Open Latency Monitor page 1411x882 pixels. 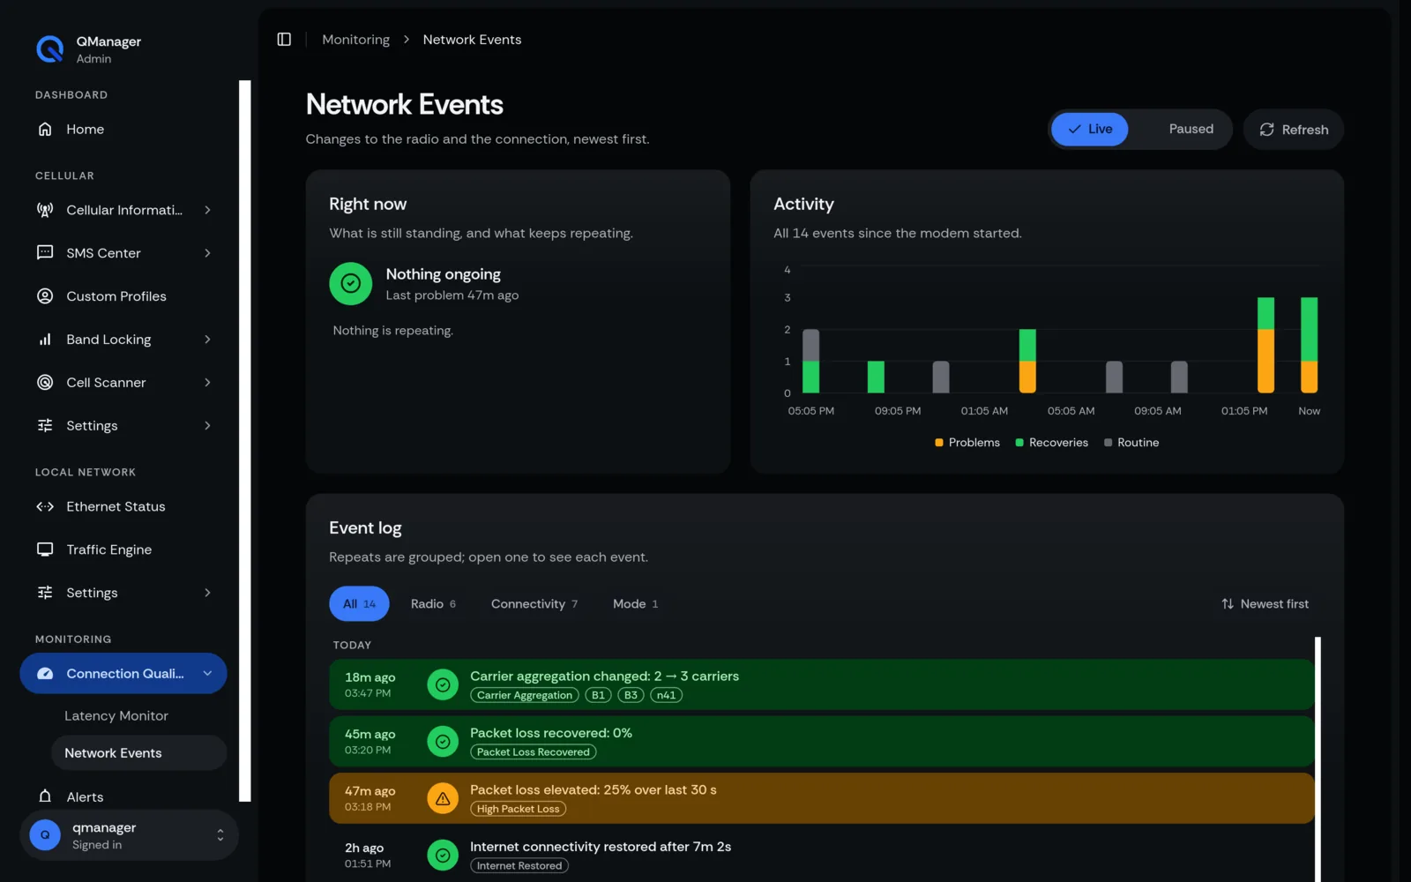[116, 716]
